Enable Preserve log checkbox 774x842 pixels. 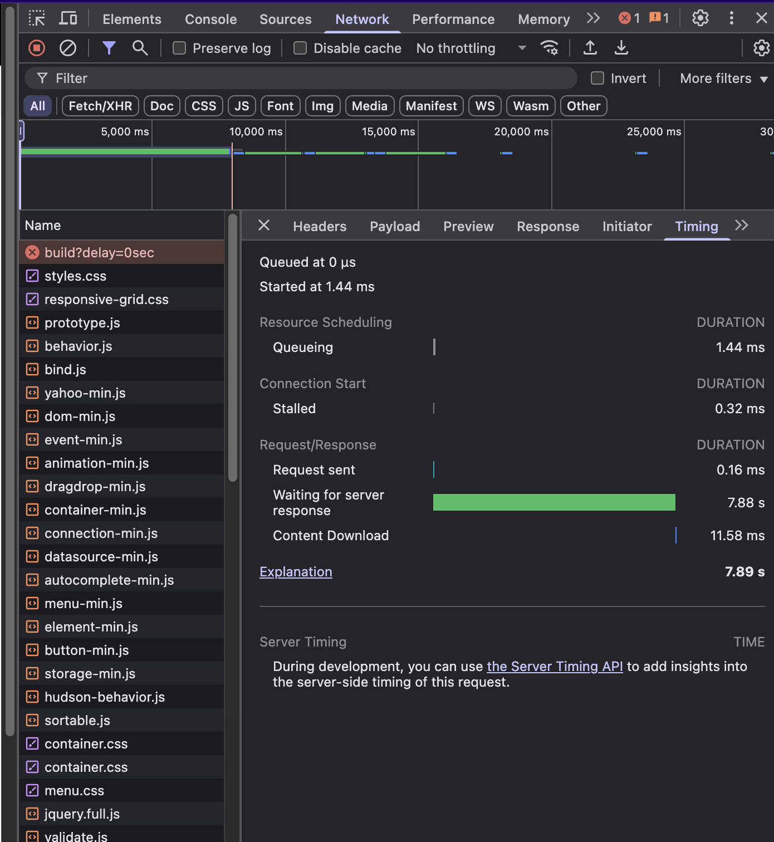(179, 48)
